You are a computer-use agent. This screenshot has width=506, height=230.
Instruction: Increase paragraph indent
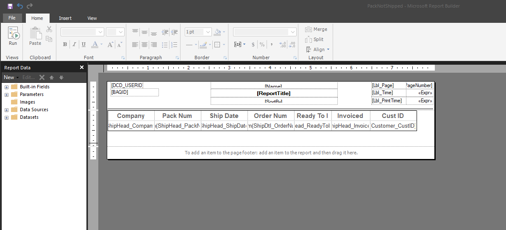point(175,32)
